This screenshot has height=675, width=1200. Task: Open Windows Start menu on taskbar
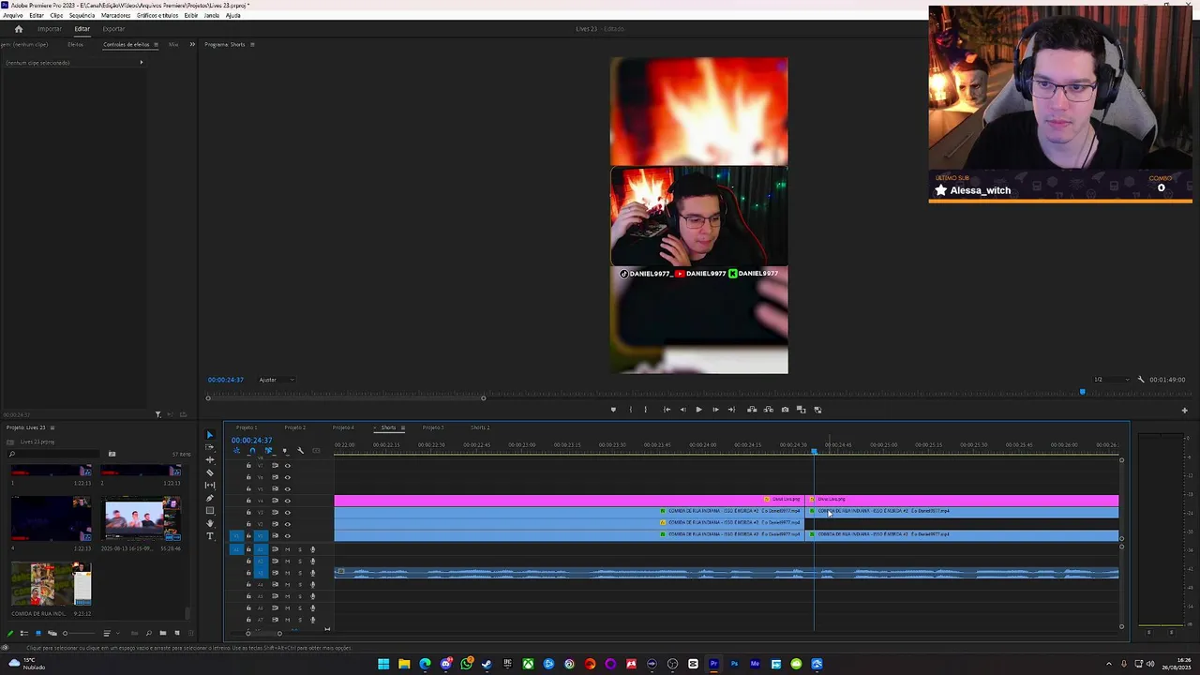tap(383, 664)
